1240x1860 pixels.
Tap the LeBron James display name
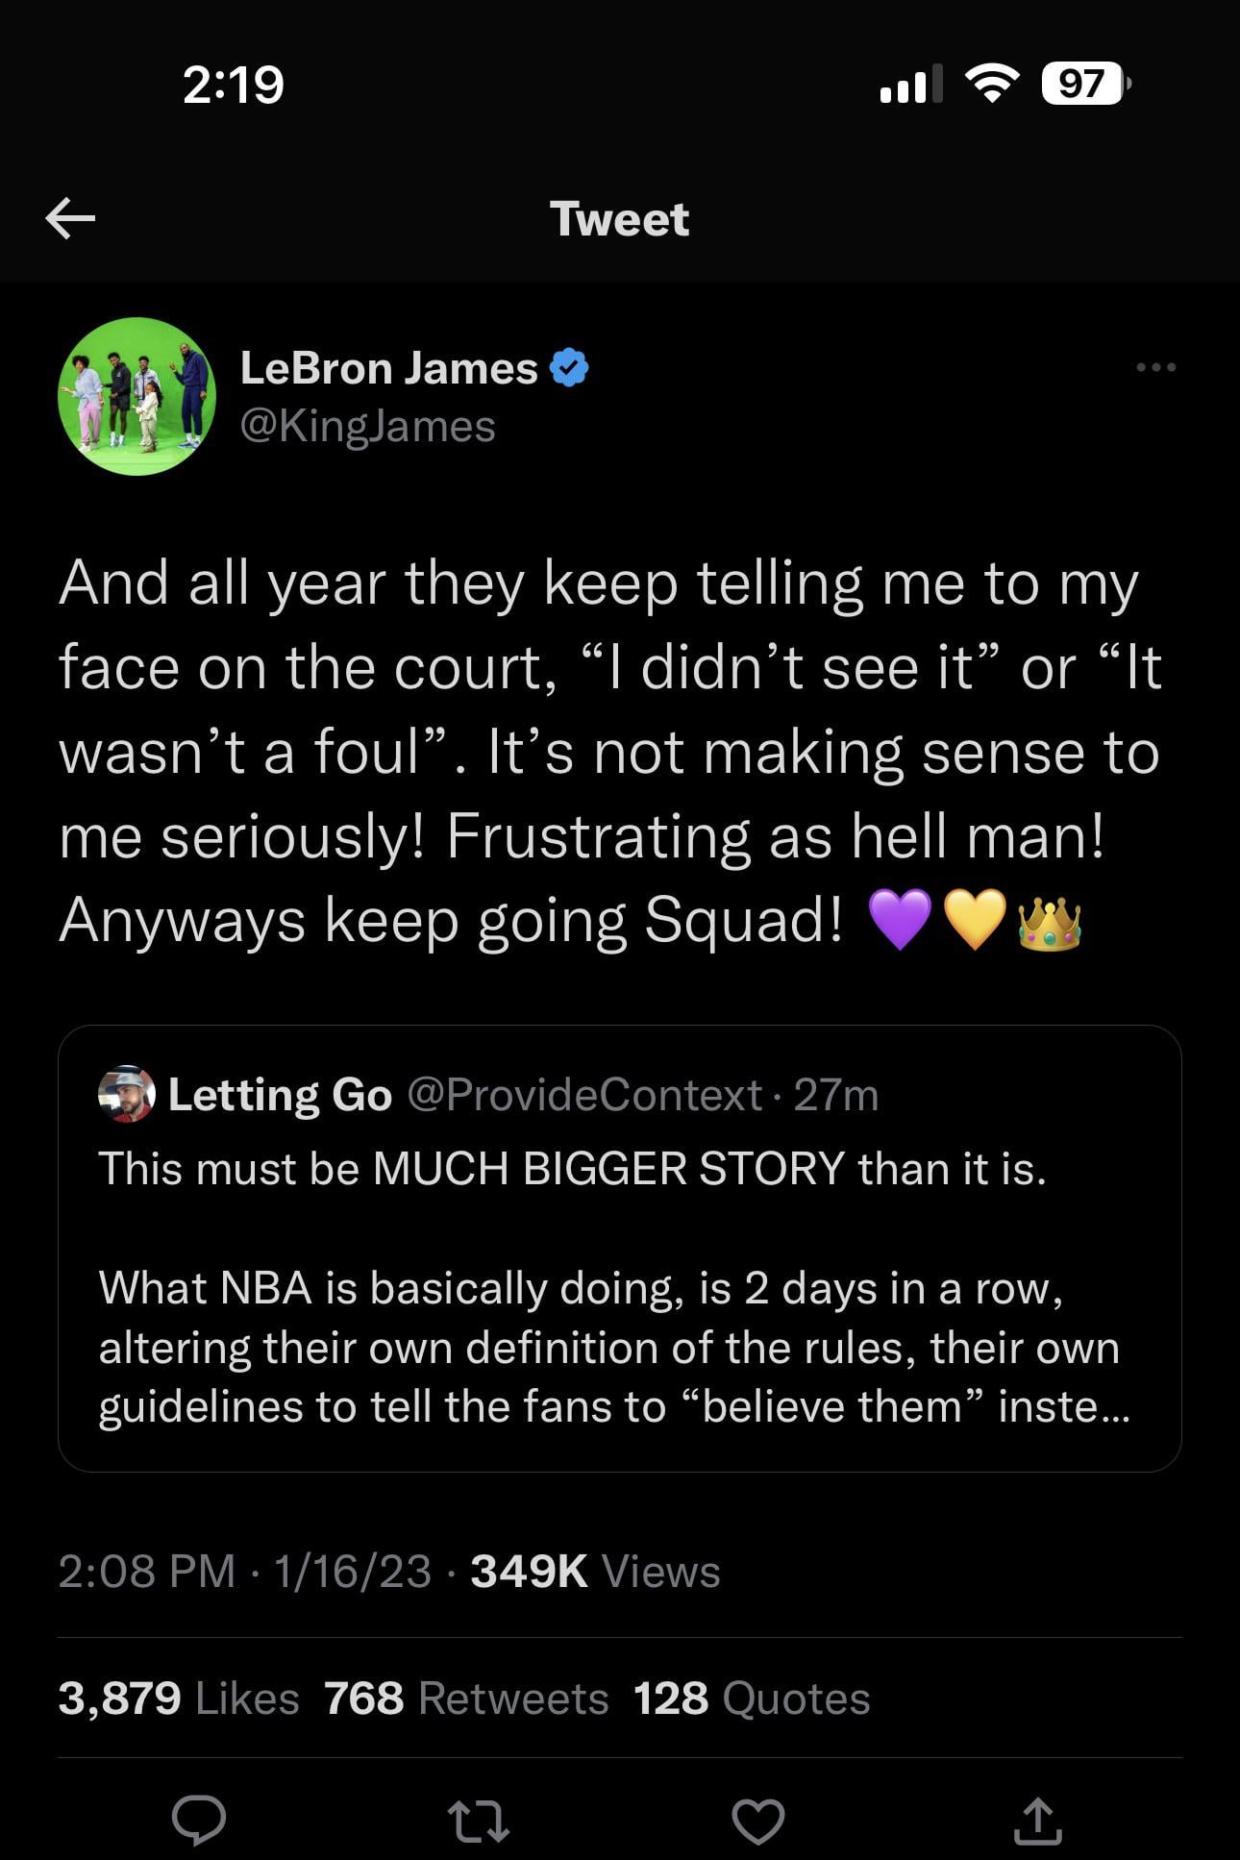click(x=388, y=368)
